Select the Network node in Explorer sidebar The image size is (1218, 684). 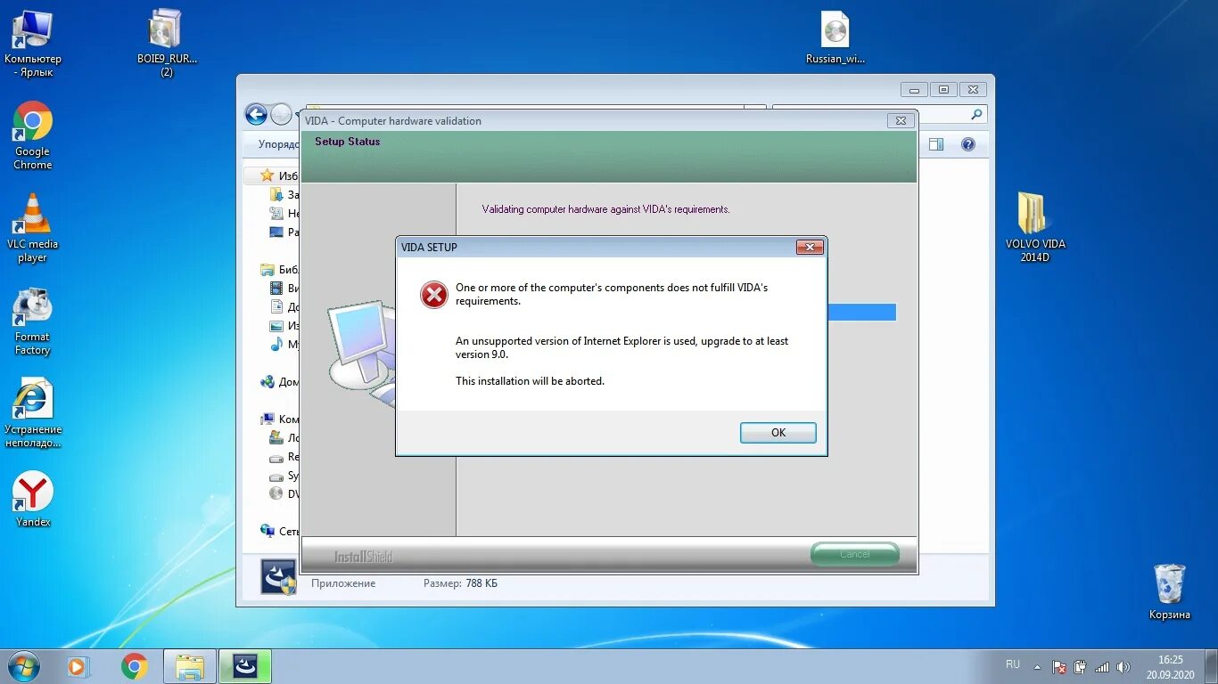[x=278, y=531]
